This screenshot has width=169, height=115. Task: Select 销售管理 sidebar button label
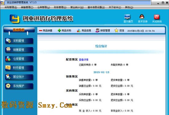[18, 50]
